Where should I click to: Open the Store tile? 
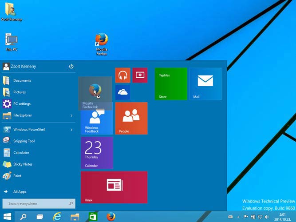coord(171,84)
